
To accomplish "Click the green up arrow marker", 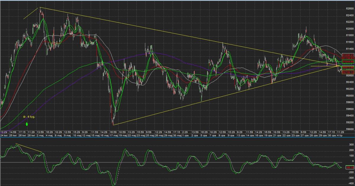I will (x=27, y=124).
